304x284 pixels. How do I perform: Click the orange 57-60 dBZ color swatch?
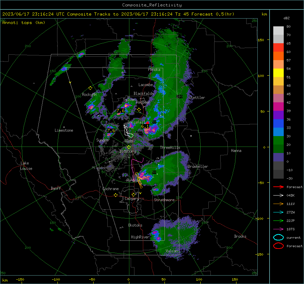[x=278, y=56]
